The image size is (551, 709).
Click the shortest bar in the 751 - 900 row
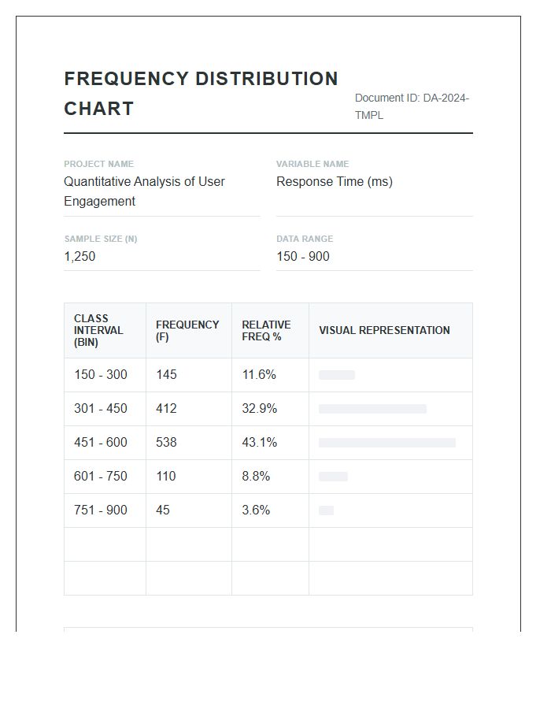pyautogui.click(x=327, y=510)
